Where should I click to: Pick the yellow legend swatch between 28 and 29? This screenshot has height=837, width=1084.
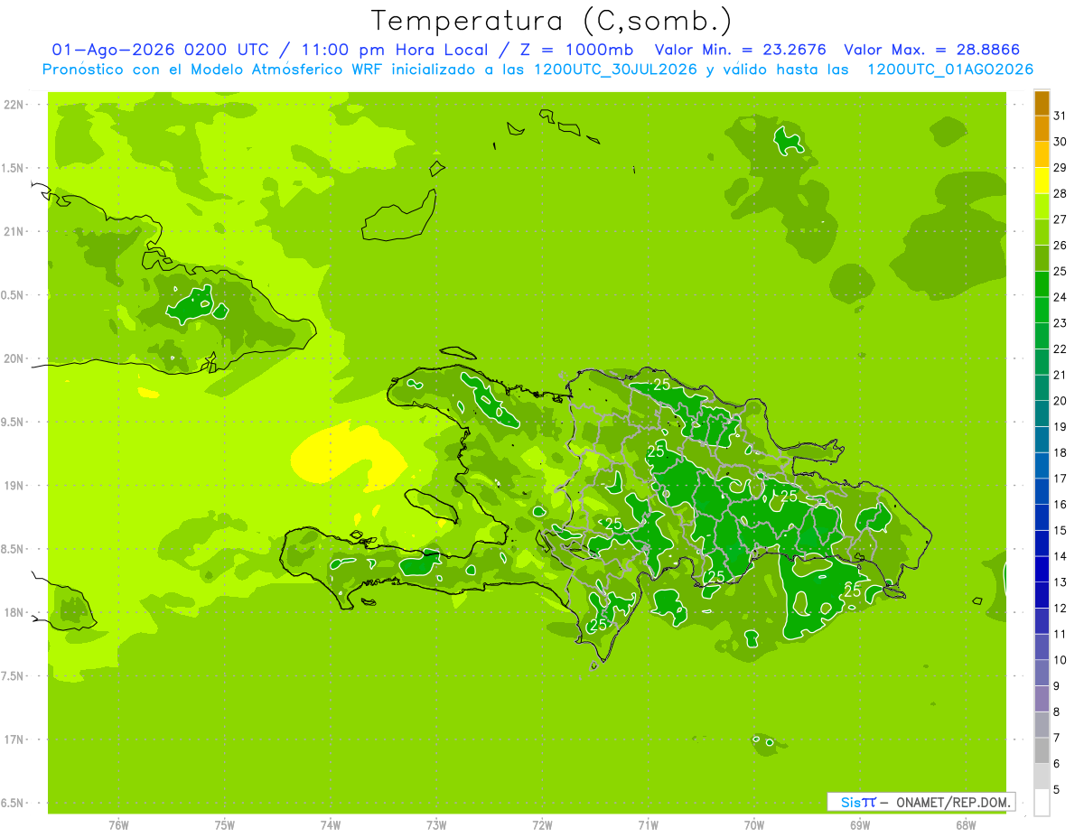tap(1042, 181)
